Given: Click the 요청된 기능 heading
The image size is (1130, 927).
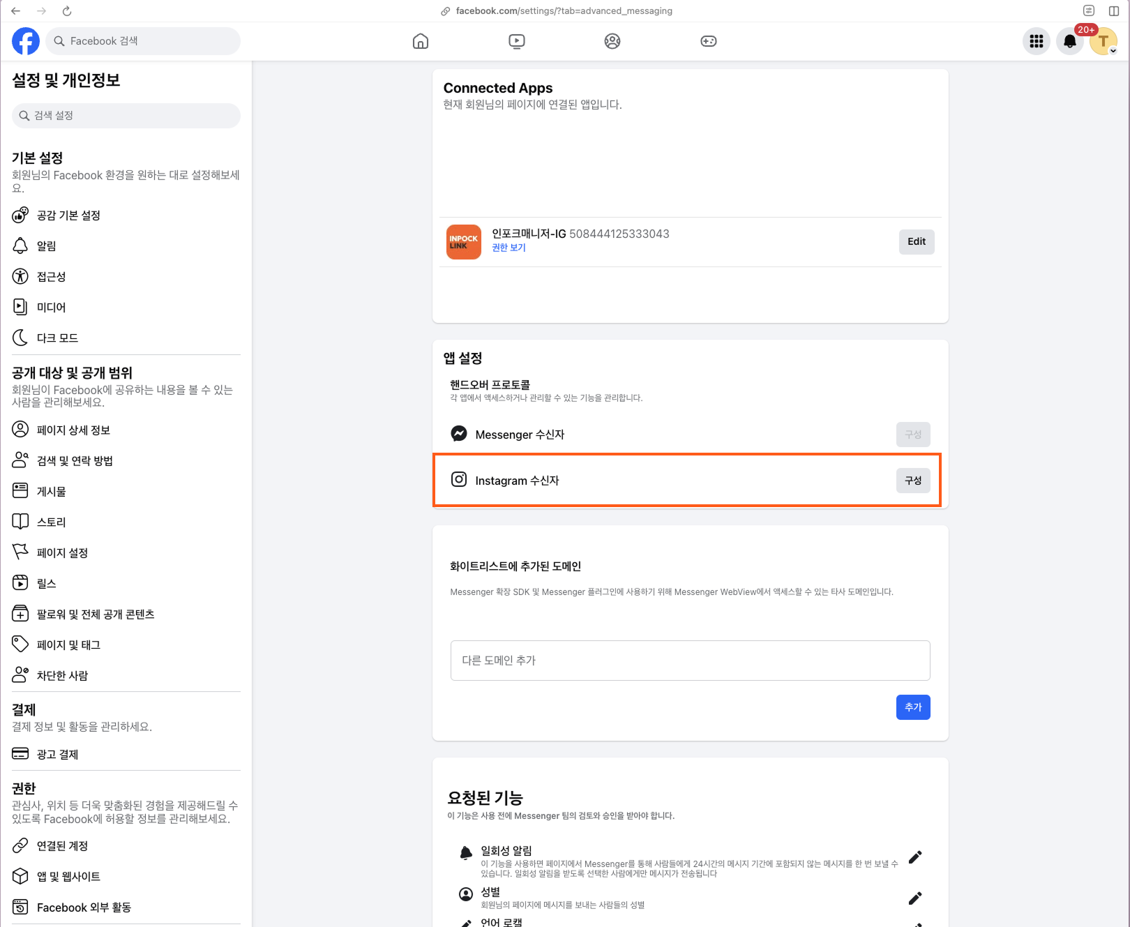Looking at the screenshot, I should pos(485,798).
